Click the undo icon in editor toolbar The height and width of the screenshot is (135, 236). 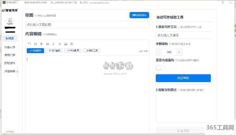29,44
